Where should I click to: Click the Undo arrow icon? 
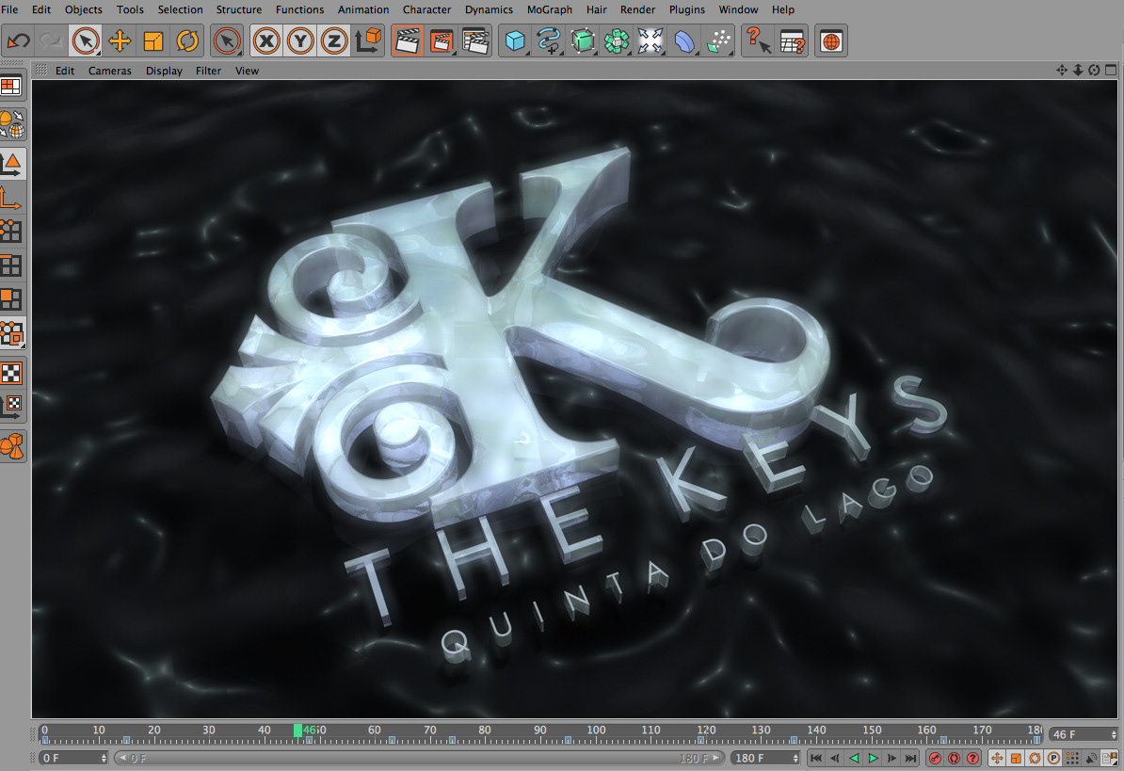tap(18, 40)
